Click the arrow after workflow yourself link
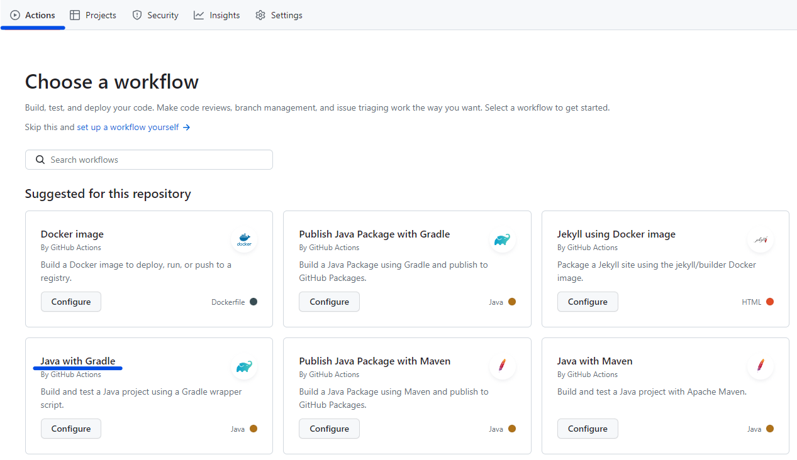 187,127
